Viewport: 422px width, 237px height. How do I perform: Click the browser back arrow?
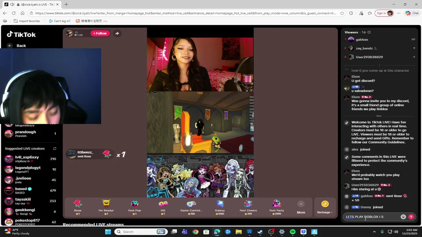point(5,13)
